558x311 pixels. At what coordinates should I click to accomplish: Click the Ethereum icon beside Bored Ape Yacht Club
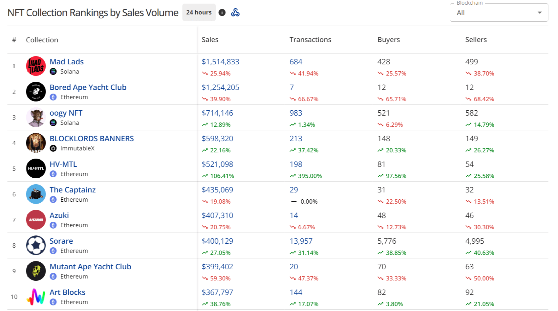[x=54, y=97]
